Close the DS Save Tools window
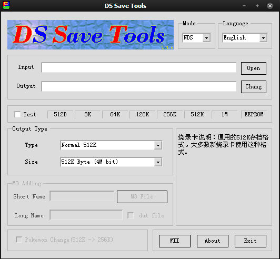Screen dimensions: 280x259 pos(270,6)
